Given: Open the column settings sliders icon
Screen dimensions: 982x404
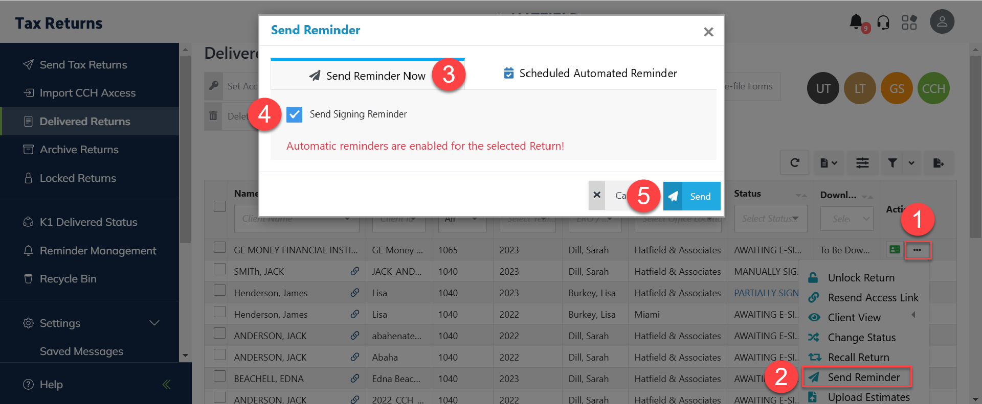Looking at the screenshot, I should click(862, 163).
